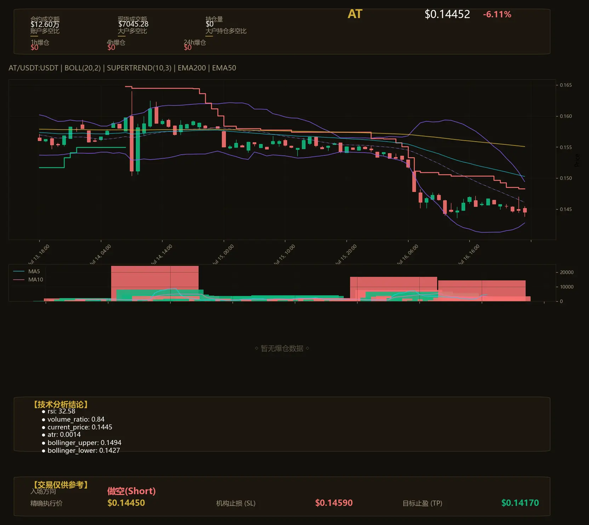Click the Jul 16, 06:00 time axis label
Viewport: 589px width, 525px height.
tap(407, 255)
